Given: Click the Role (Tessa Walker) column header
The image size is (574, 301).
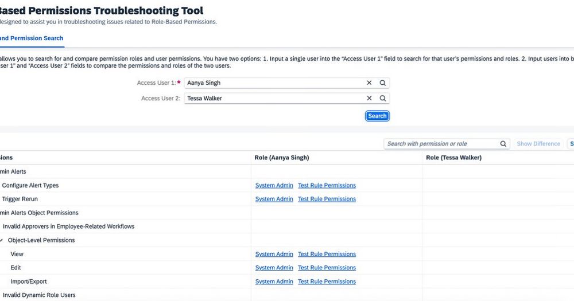Looking at the screenshot, I should coord(453,158).
